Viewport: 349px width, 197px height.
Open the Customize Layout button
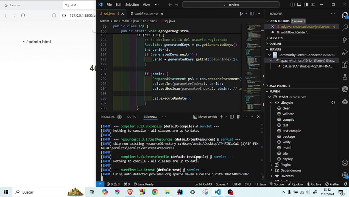pyautogui.click(x=312, y=5)
